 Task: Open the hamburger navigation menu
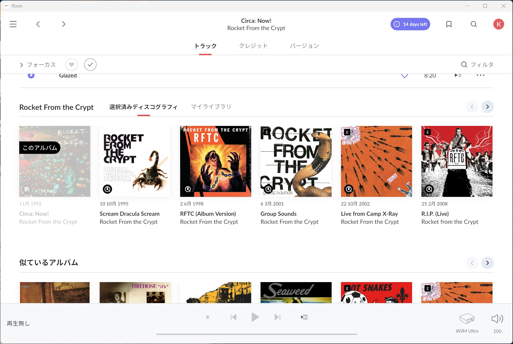13,24
